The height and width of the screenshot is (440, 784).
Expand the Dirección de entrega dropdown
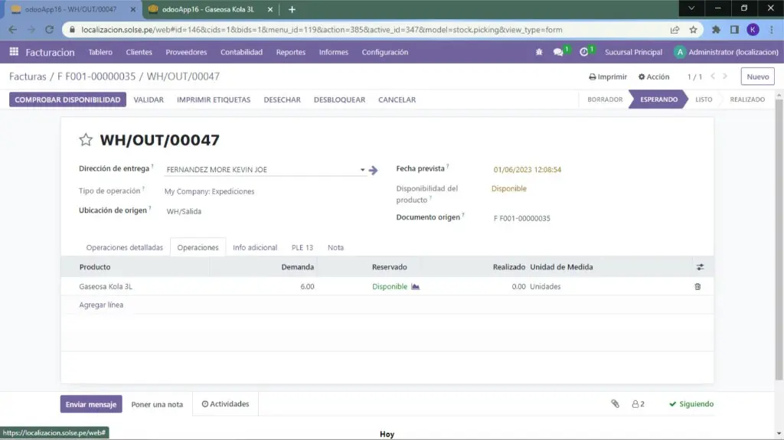click(362, 170)
